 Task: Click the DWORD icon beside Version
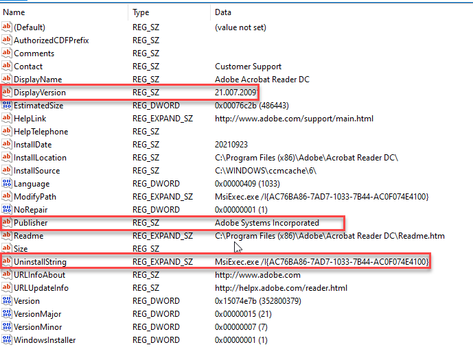coord(7,301)
